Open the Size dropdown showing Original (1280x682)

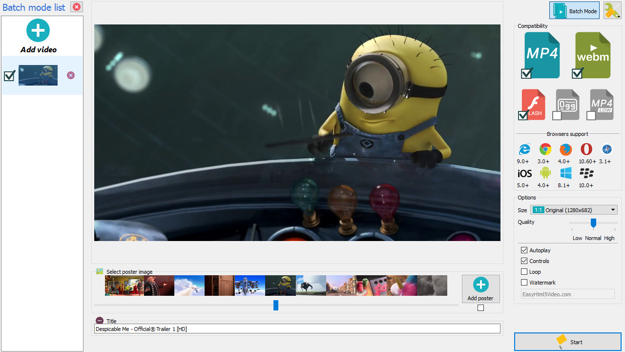point(574,210)
